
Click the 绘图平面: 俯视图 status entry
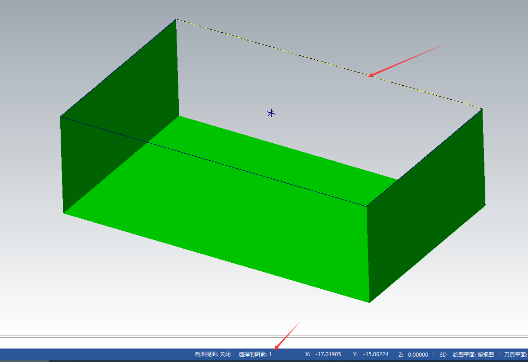click(473, 355)
